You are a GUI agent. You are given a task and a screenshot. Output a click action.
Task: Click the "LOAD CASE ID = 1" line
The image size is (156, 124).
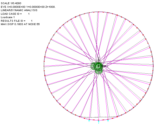[15, 14]
